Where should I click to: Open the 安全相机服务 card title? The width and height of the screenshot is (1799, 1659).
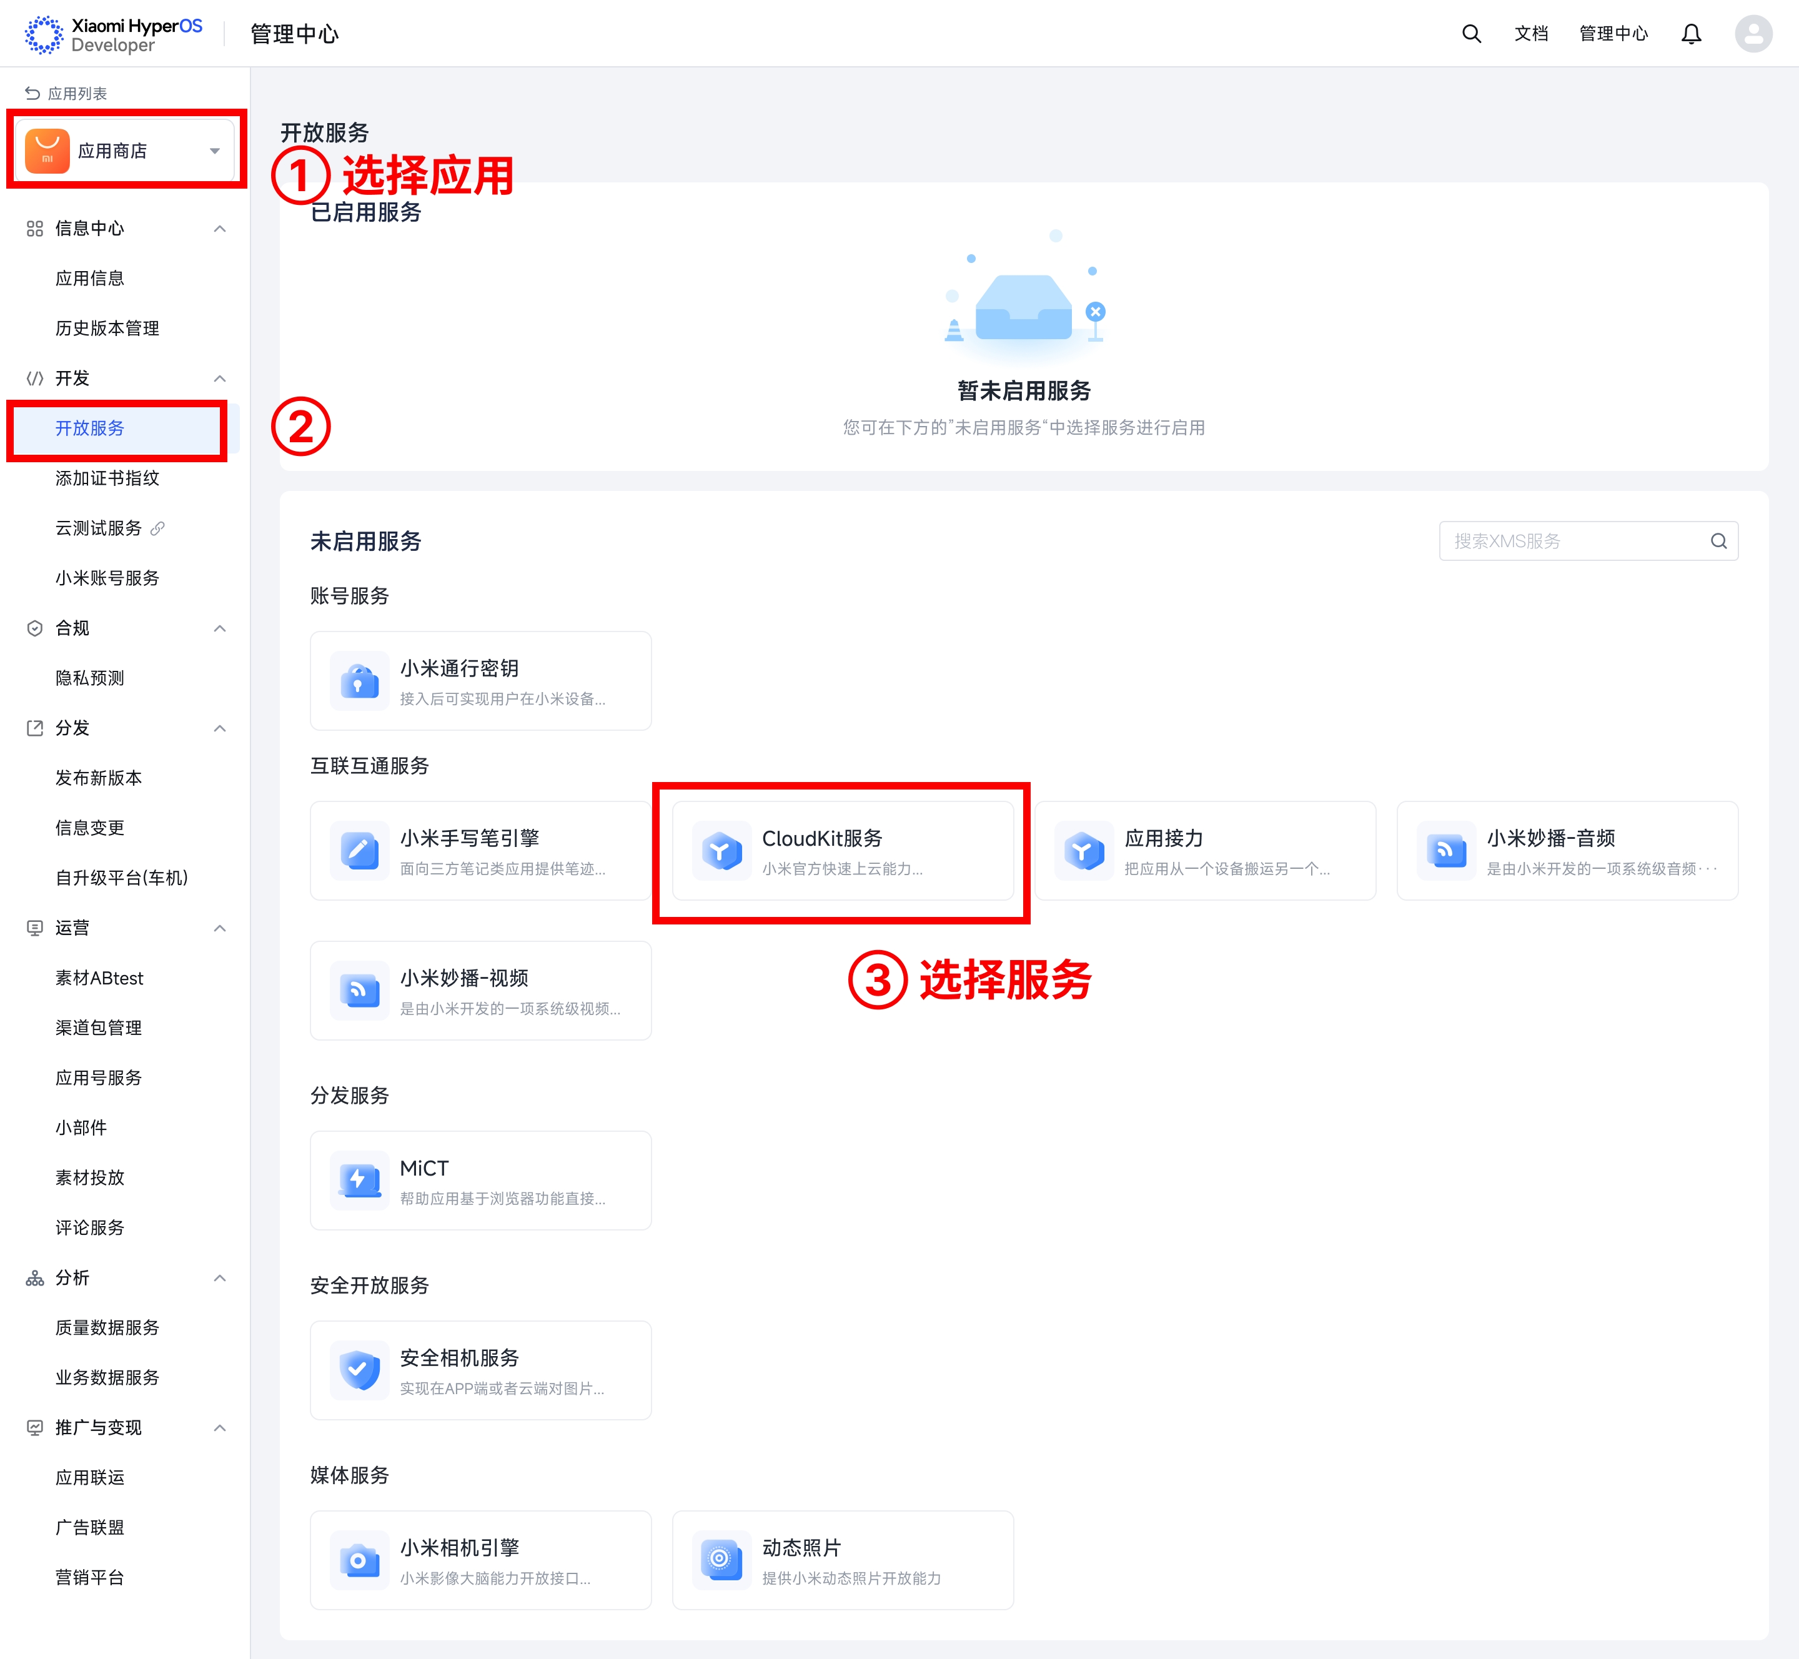458,1357
